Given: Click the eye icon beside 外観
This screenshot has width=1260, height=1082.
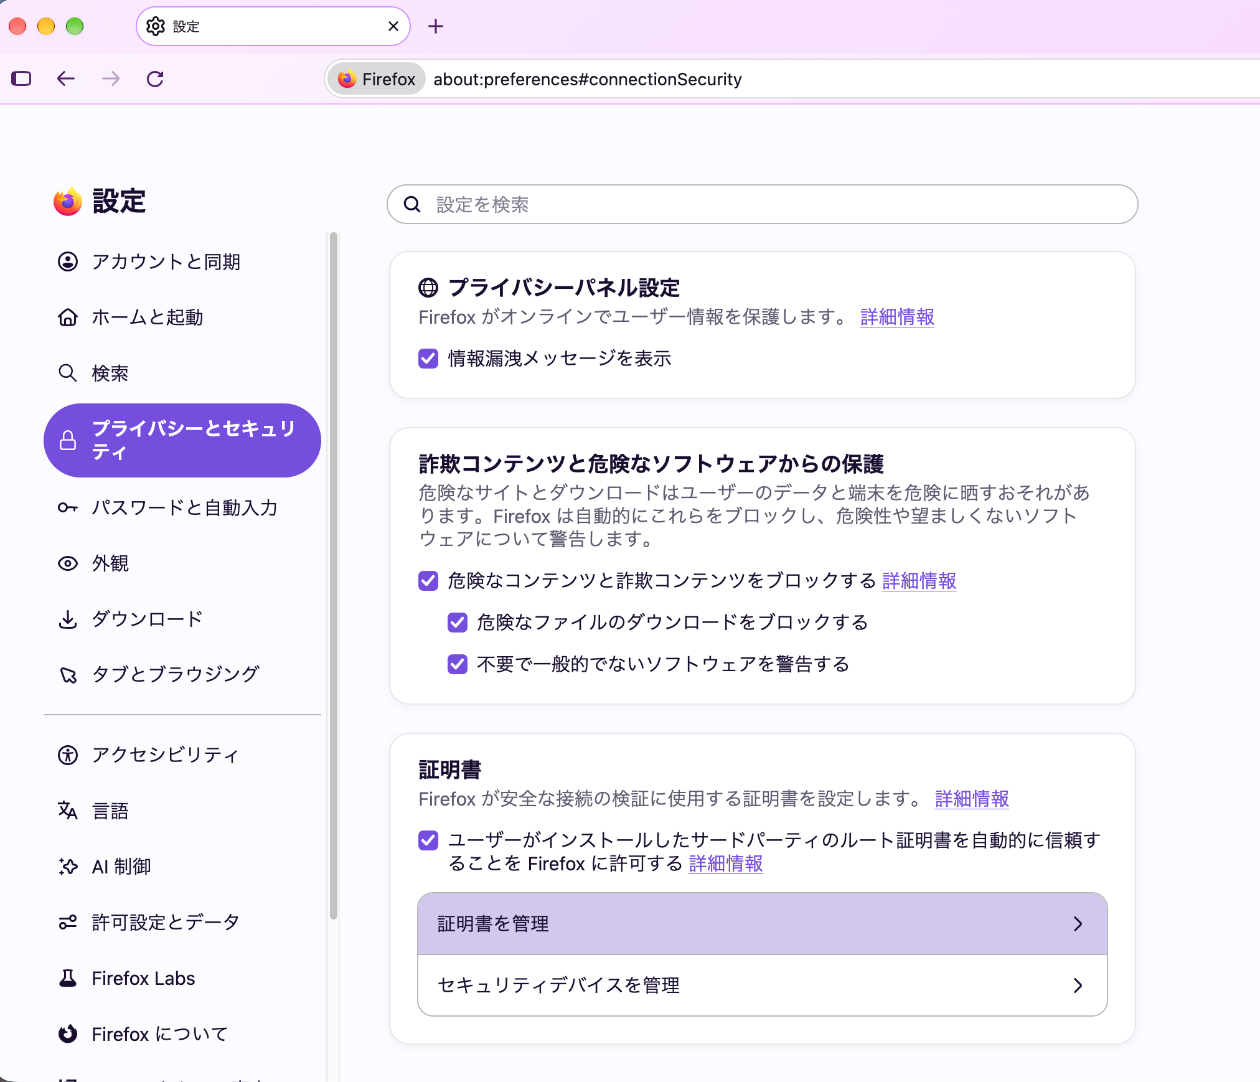Looking at the screenshot, I should click(x=68, y=563).
